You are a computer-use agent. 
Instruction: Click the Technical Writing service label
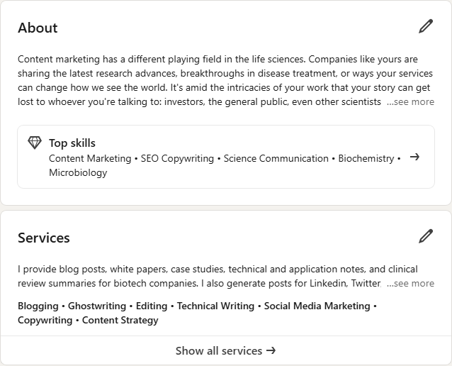[x=215, y=306]
